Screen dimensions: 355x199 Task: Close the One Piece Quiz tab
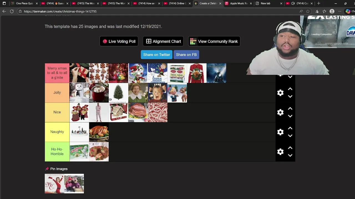click(x=37, y=4)
